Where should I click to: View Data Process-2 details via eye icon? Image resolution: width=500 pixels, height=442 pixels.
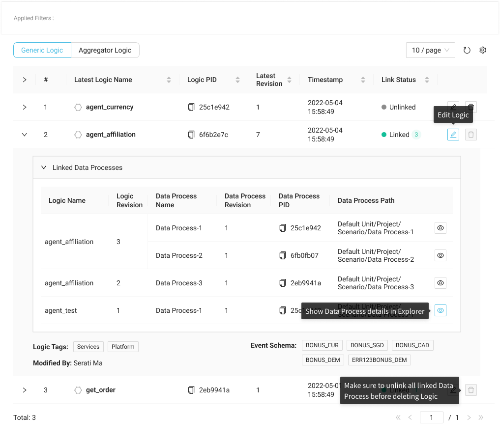tap(441, 255)
